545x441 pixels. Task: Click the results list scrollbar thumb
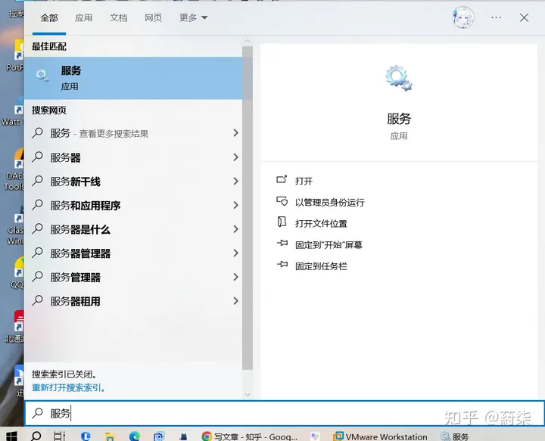(248, 208)
